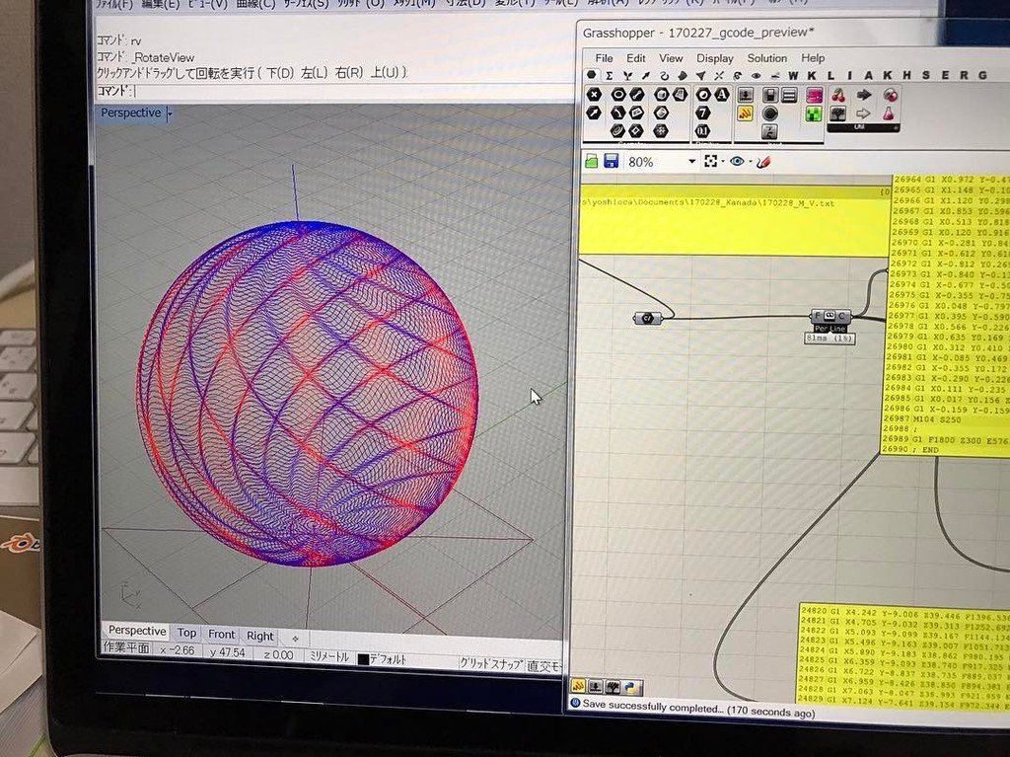Select the Vector parameter hexagon icon
Viewport: 1010px width, 757px height.
click(x=594, y=113)
